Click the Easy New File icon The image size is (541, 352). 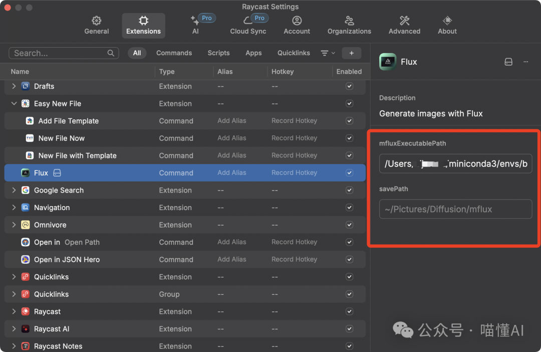click(26, 103)
